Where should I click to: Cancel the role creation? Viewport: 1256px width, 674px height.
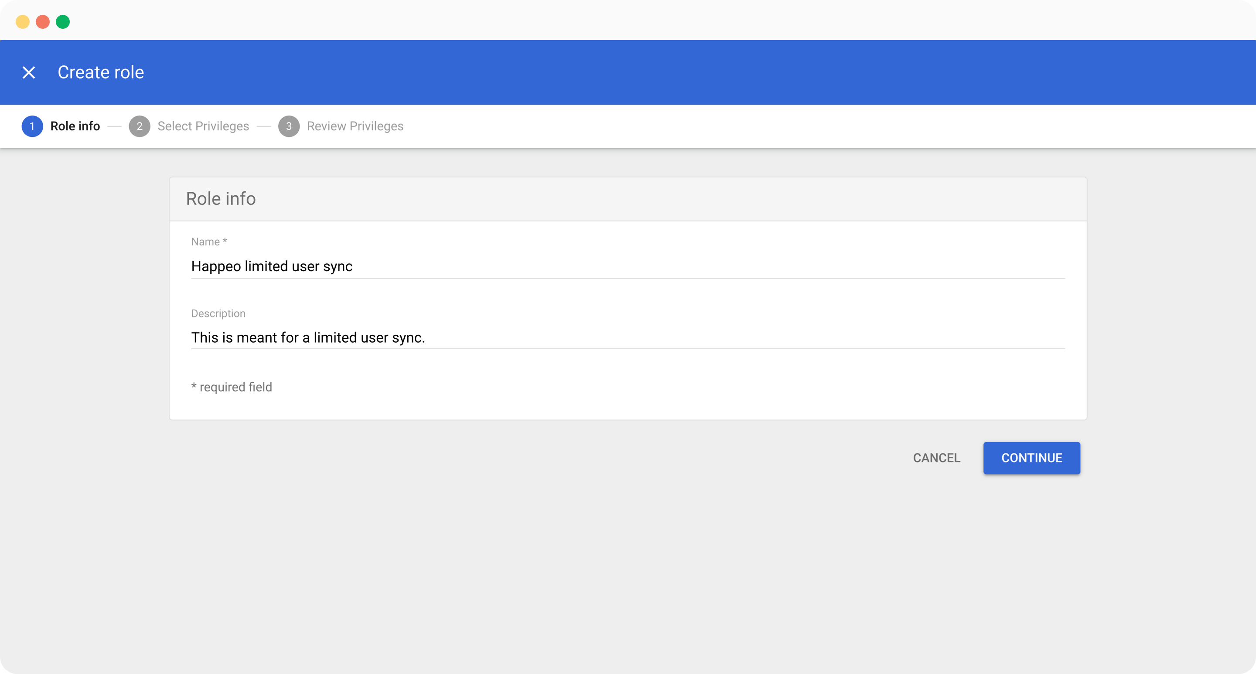click(x=936, y=458)
